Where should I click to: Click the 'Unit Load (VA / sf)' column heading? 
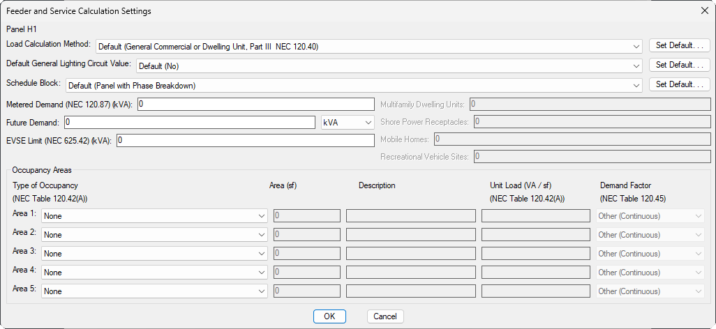click(521, 185)
